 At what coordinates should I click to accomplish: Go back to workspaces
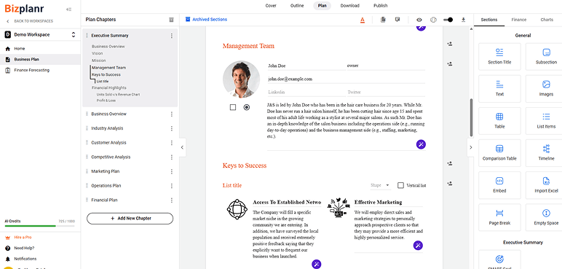[30, 21]
